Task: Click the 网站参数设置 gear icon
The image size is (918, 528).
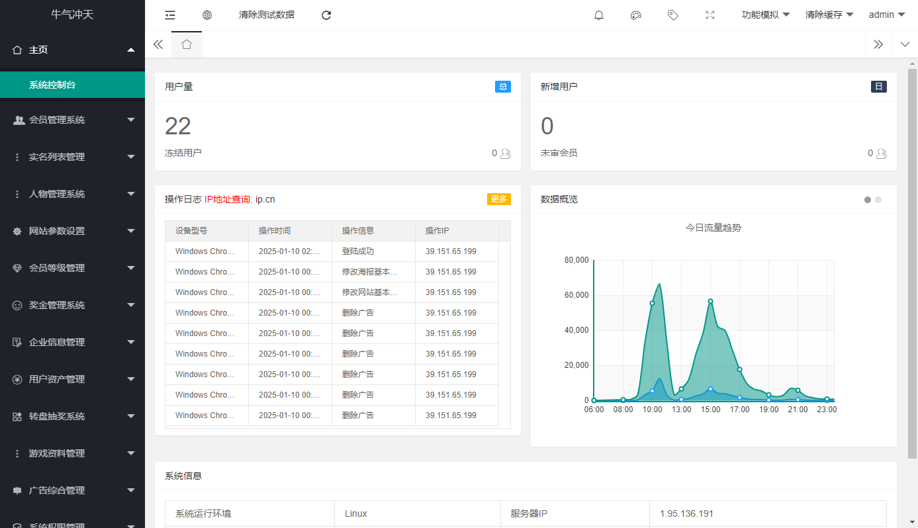Action: [17, 231]
